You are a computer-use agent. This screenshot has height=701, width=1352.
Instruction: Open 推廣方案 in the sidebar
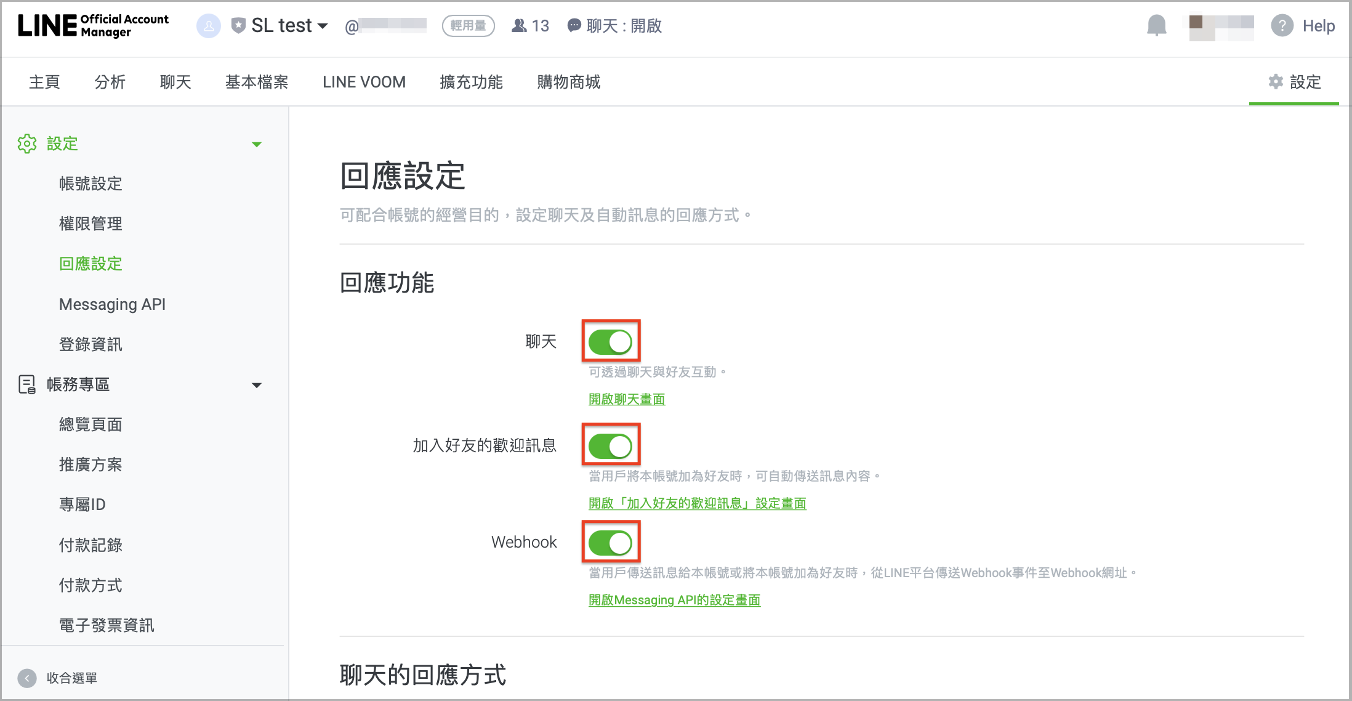[91, 464]
